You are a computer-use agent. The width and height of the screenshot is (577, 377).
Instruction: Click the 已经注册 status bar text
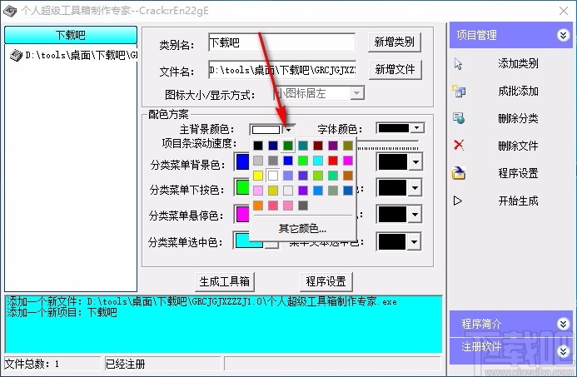(x=125, y=365)
